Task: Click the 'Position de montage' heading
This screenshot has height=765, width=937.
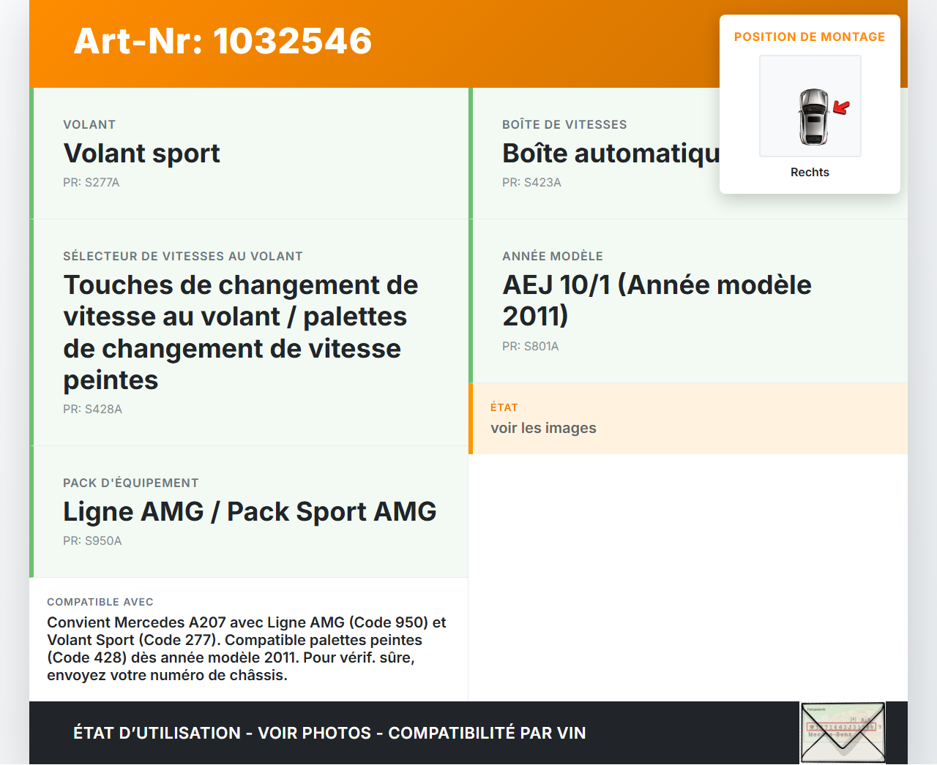Action: coord(809,37)
